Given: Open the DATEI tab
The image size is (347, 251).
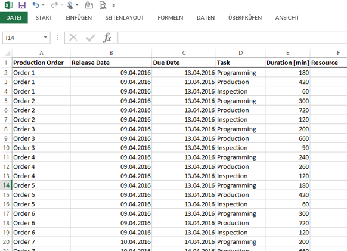Looking at the screenshot, I should click(14, 18).
